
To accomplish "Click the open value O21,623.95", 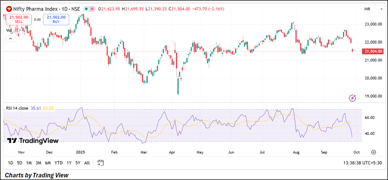I will (109, 9).
